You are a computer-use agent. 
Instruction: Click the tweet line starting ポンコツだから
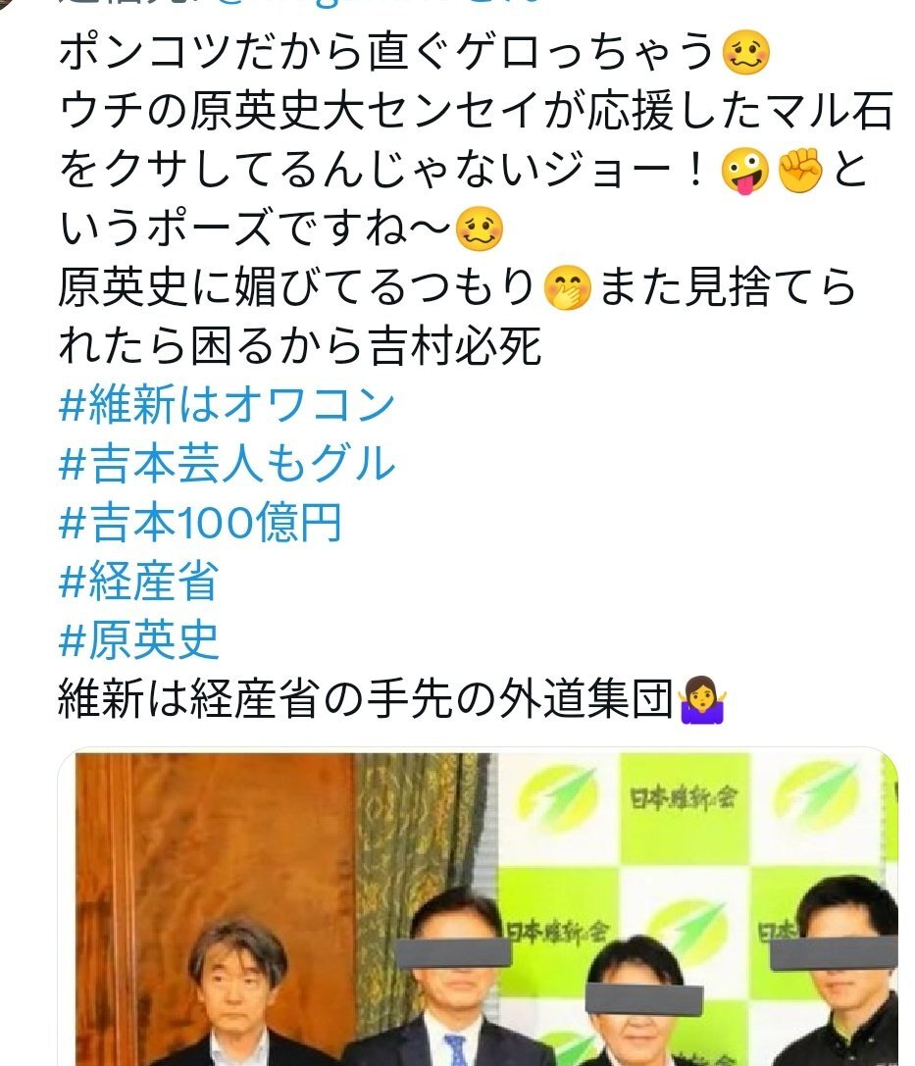pos(386,52)
